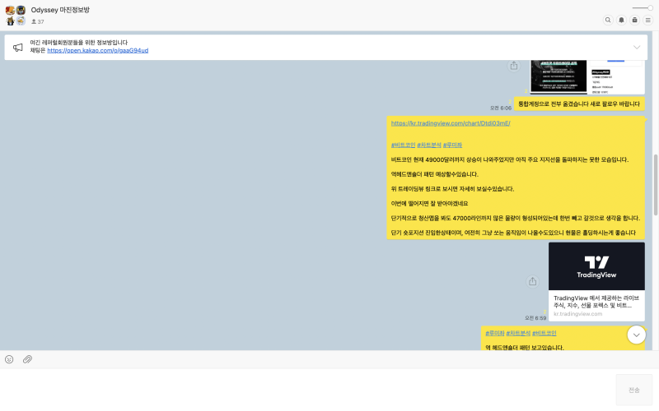Open the chat drawer icon beside the bell
The width and height of the screenshot is (659, 411).
pos(634,20)
